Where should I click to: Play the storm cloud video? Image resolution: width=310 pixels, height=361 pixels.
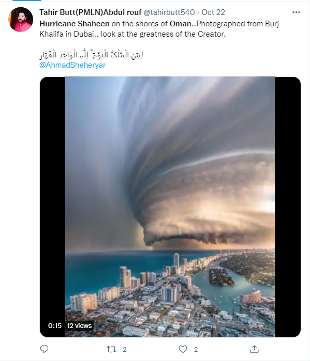170,207
